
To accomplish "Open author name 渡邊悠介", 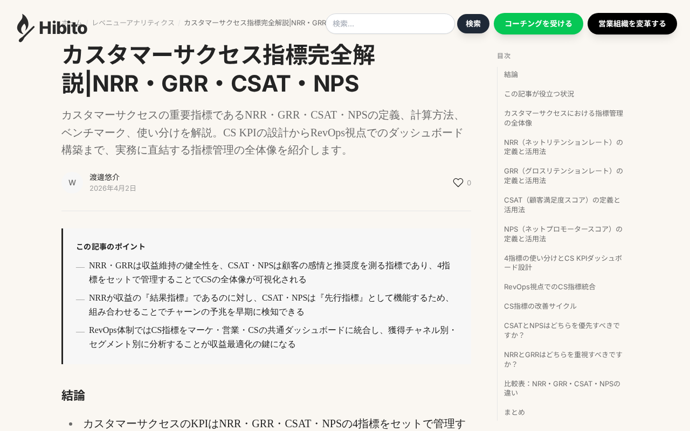I will click(105, 177).
